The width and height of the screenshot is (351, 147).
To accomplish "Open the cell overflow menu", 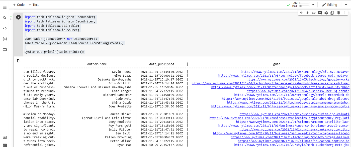I will (345, 12).
